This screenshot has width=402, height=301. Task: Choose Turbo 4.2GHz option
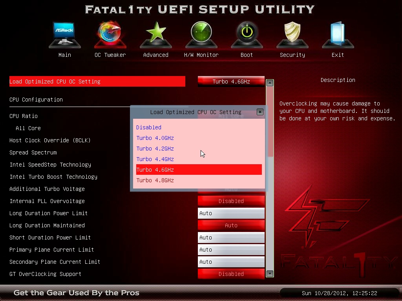[x=199, y=149]
